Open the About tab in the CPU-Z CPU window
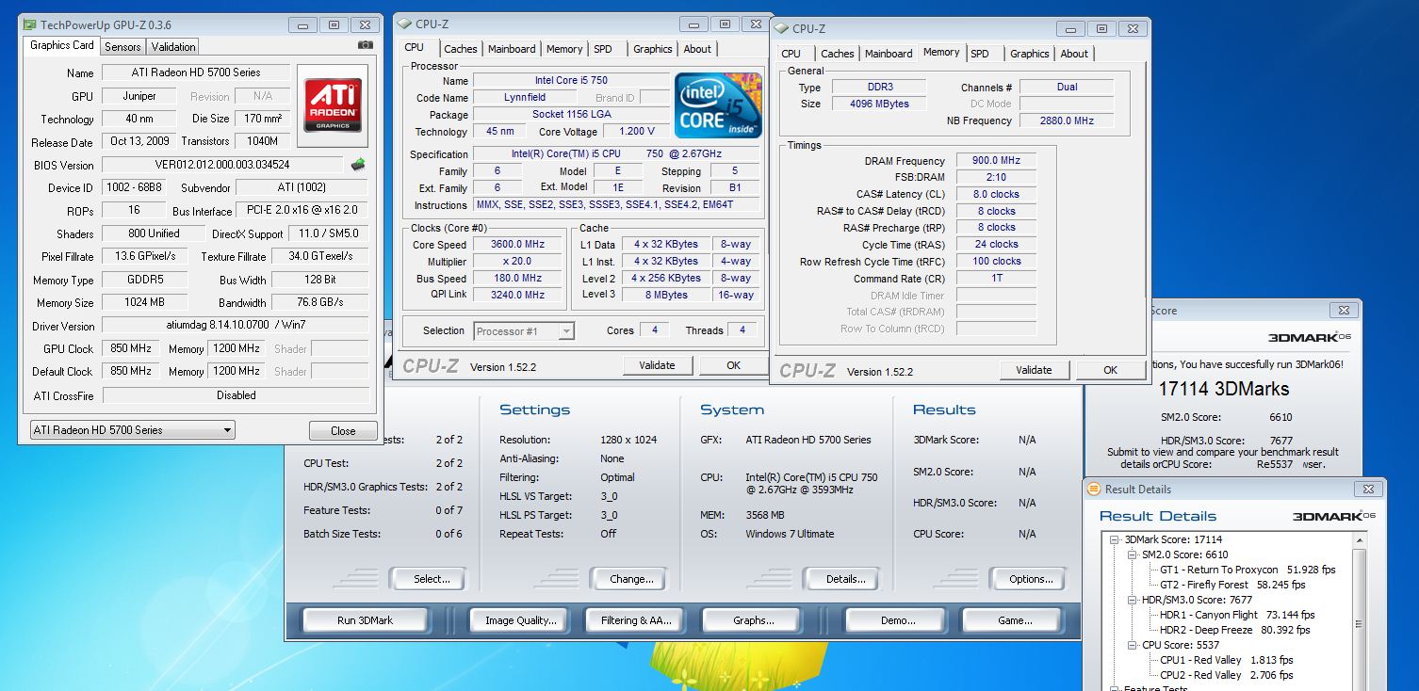1419x691 pixels. 697,49
